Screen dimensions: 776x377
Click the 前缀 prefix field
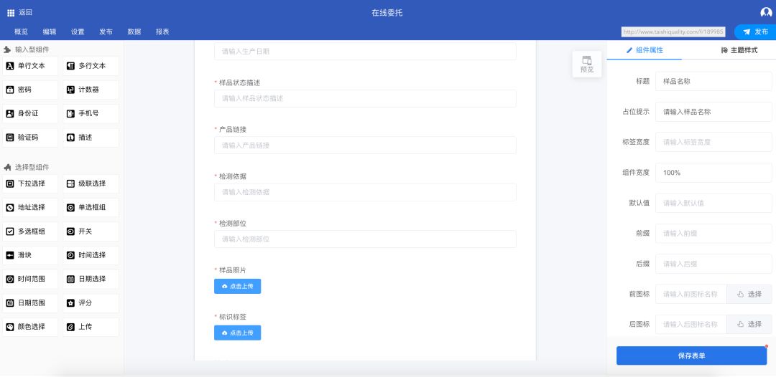click(x=713, y=234)
